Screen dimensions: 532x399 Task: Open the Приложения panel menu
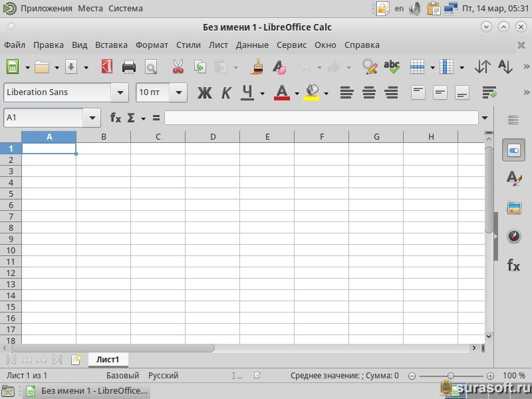(x=46, y=8)
